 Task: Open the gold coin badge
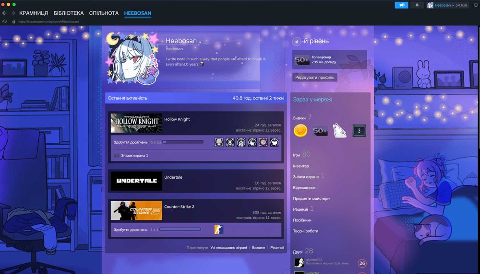click(300, 131)
